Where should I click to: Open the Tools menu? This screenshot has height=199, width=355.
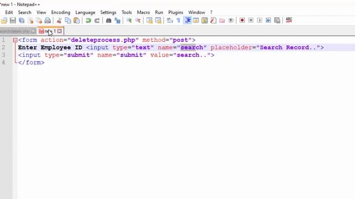tap(126, 12)
